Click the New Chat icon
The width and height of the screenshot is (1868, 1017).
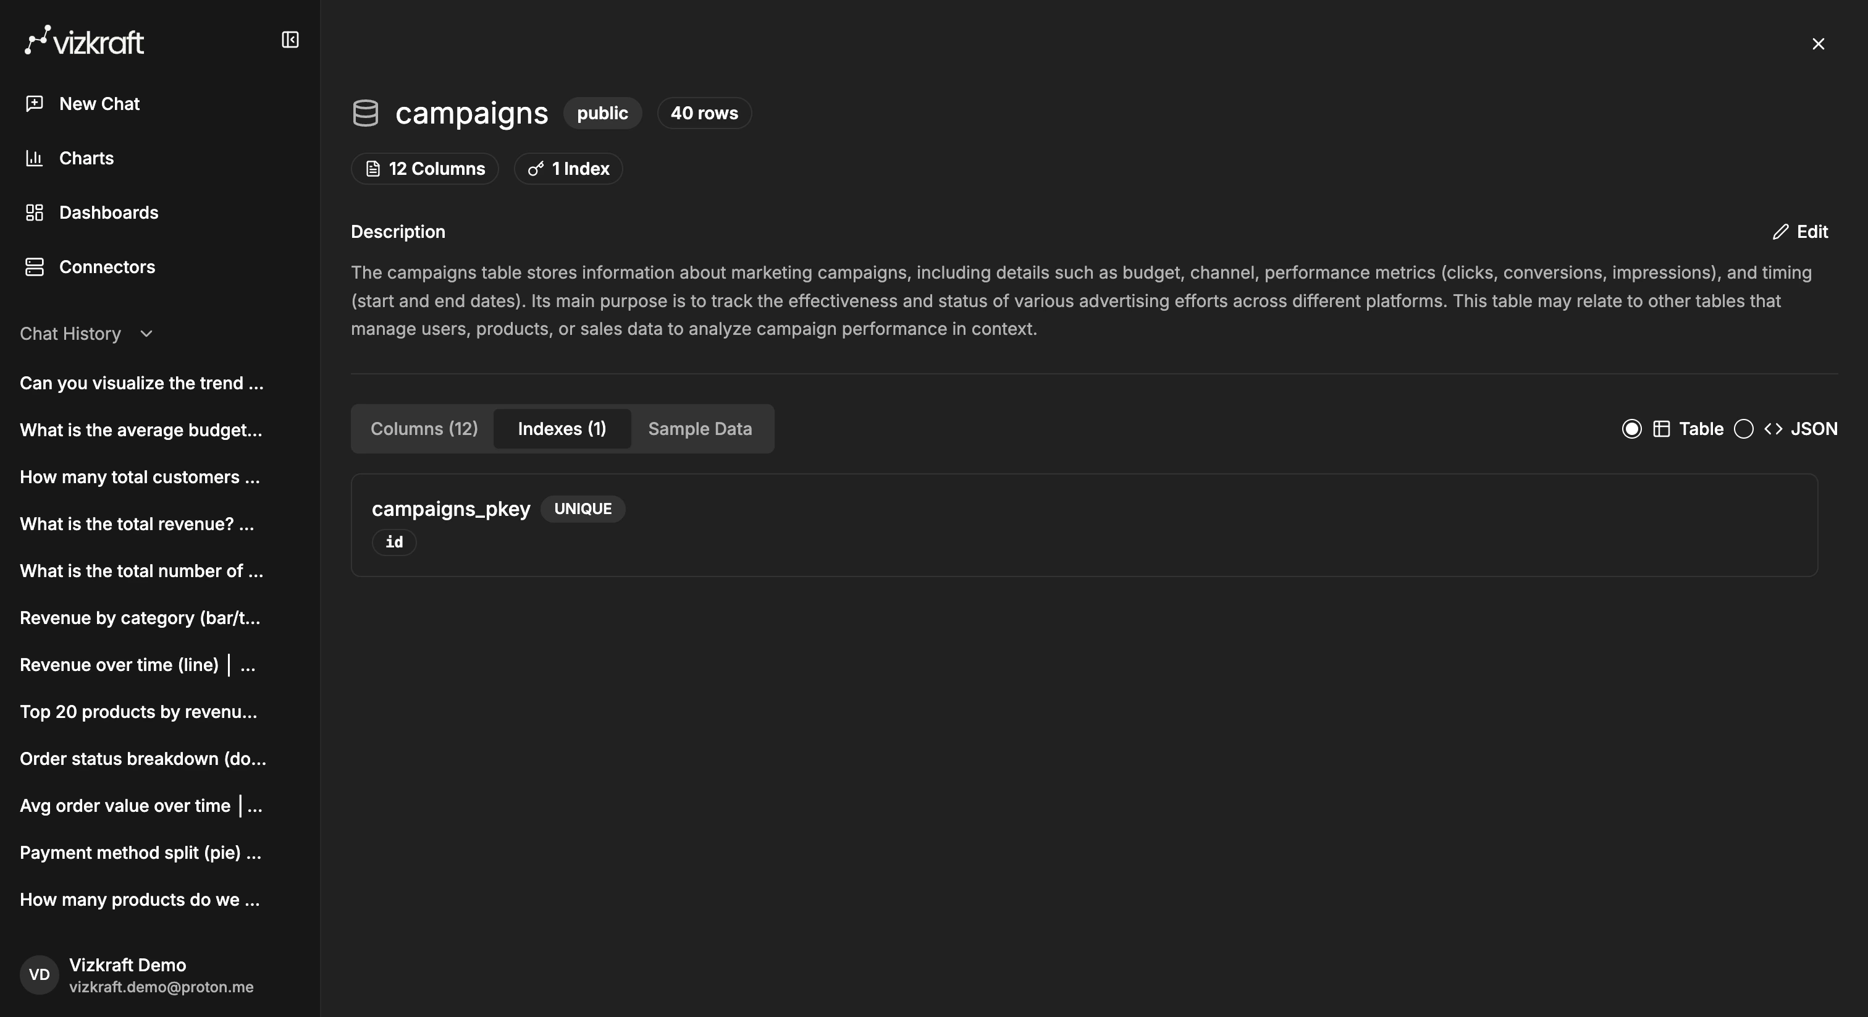[34, 104]
